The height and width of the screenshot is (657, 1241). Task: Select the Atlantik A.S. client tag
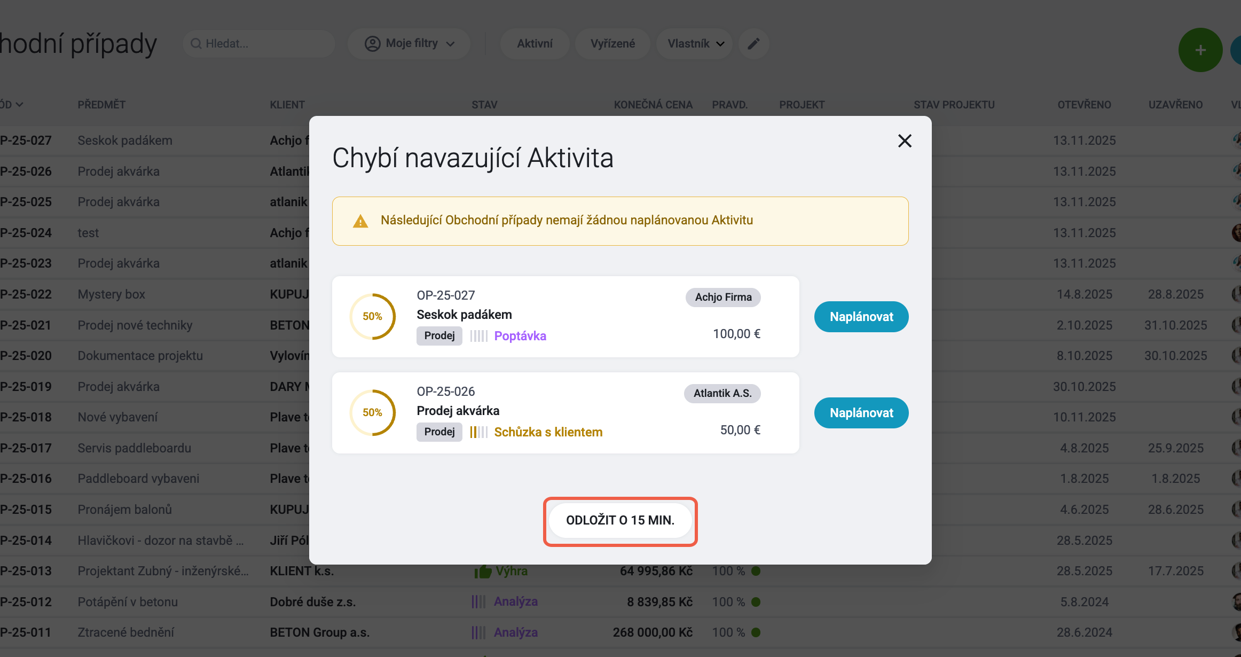[x=722, y=393]
